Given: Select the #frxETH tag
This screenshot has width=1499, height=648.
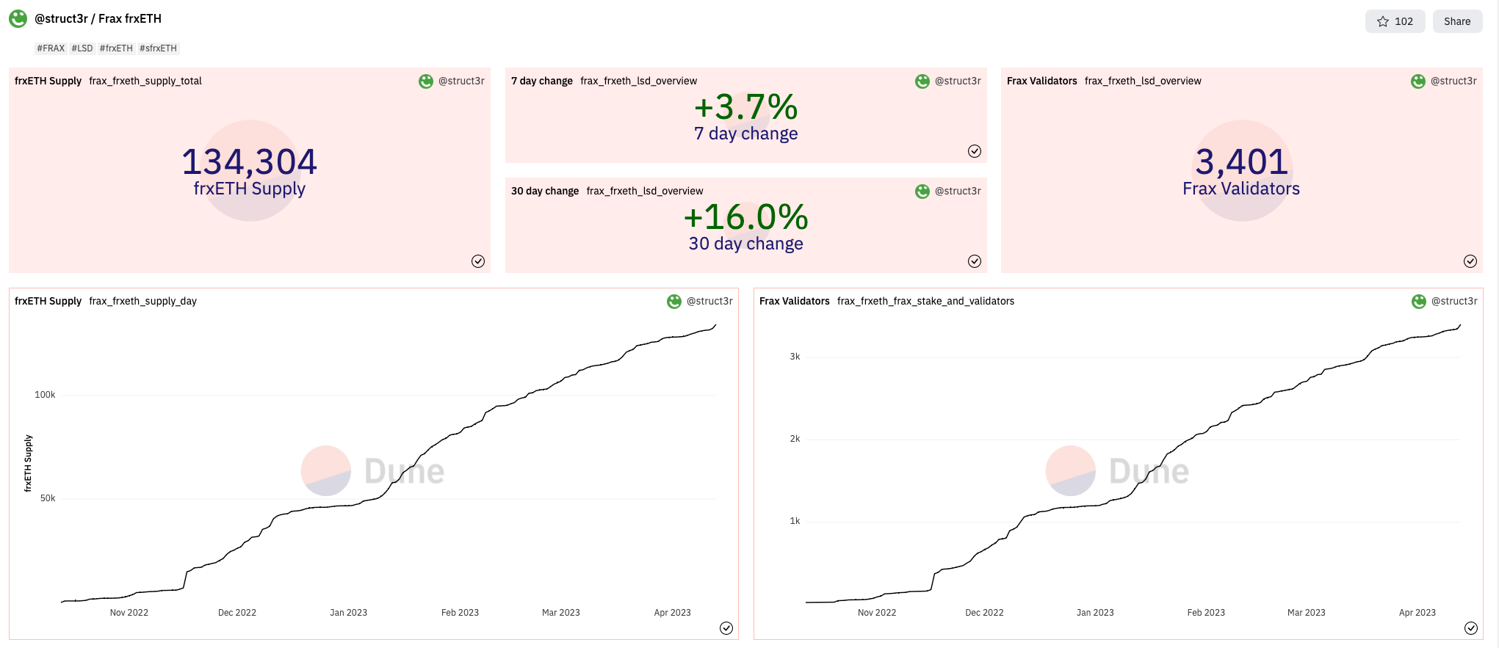Looking at the screenshot, I should (x=116, y=48).
